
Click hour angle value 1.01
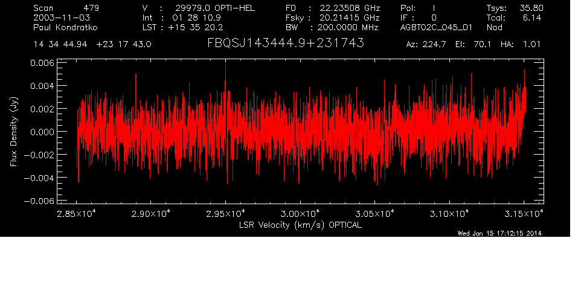[531, 45]
